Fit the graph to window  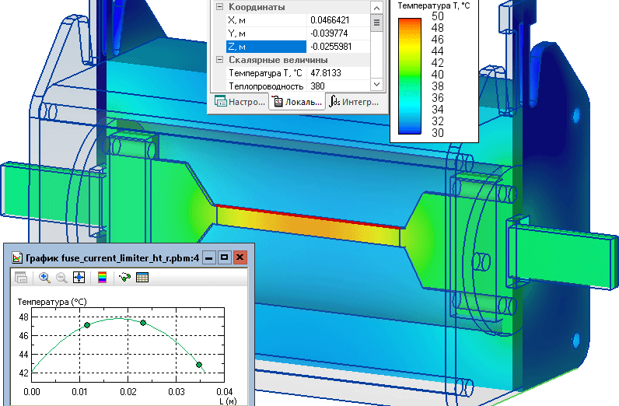(79, 278)
